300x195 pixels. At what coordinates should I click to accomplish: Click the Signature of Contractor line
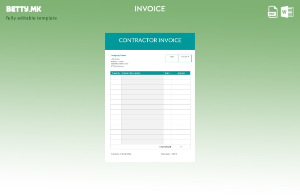pyautogui.click(x=121, y=154)
